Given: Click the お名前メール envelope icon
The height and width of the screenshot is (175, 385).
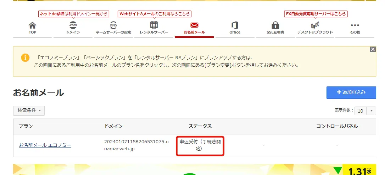Looking at the screenshot, I should coord(194,25).
